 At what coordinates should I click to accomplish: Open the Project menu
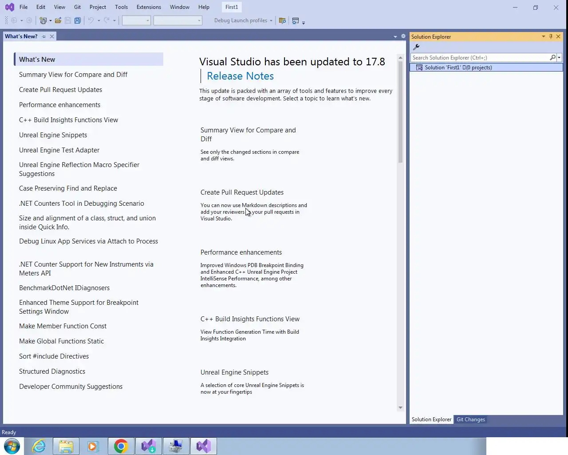pos(98,7)
